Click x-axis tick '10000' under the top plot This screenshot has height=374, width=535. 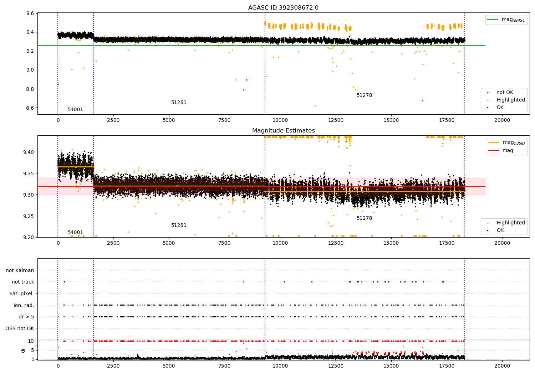[x=280, y=120]
